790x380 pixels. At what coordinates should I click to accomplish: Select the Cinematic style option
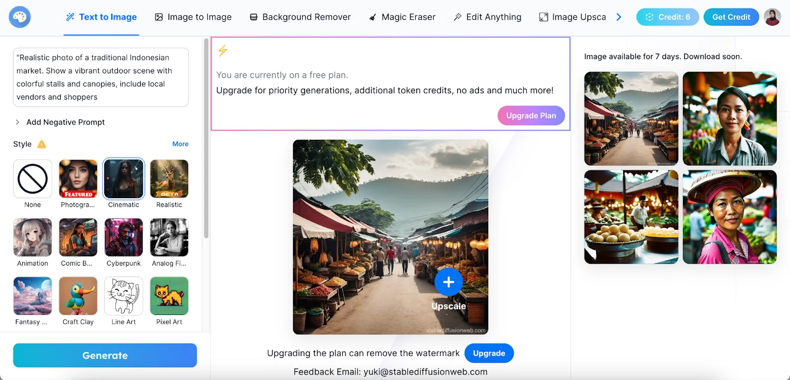coord(123,179)
